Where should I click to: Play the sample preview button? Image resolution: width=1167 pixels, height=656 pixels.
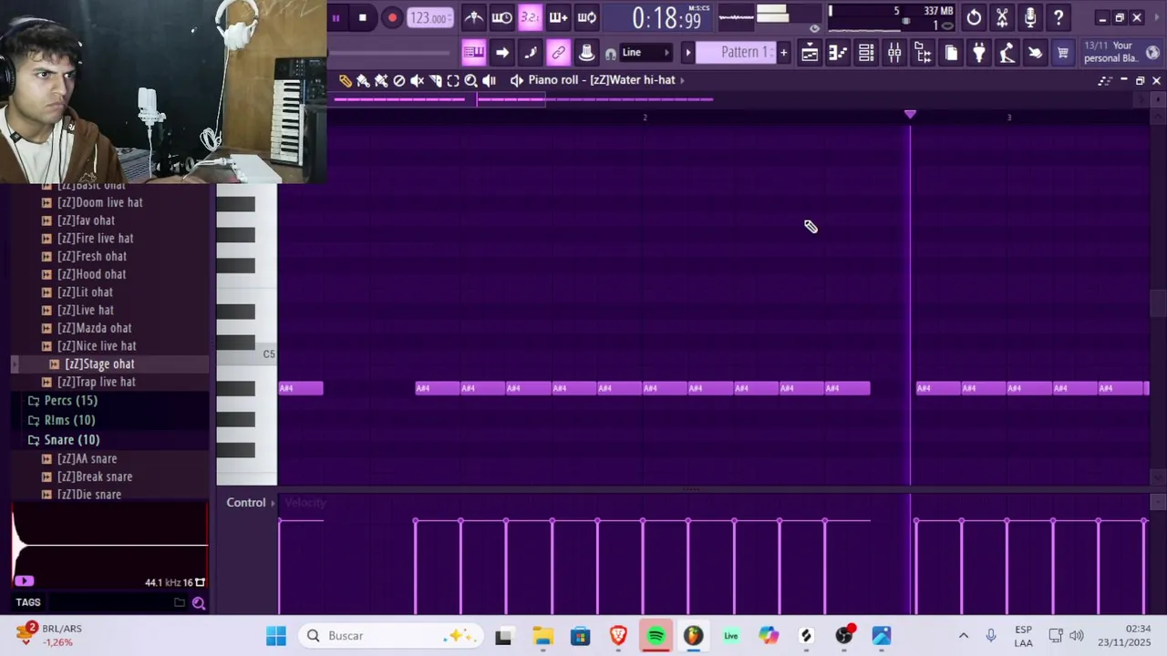click(24, 580)
